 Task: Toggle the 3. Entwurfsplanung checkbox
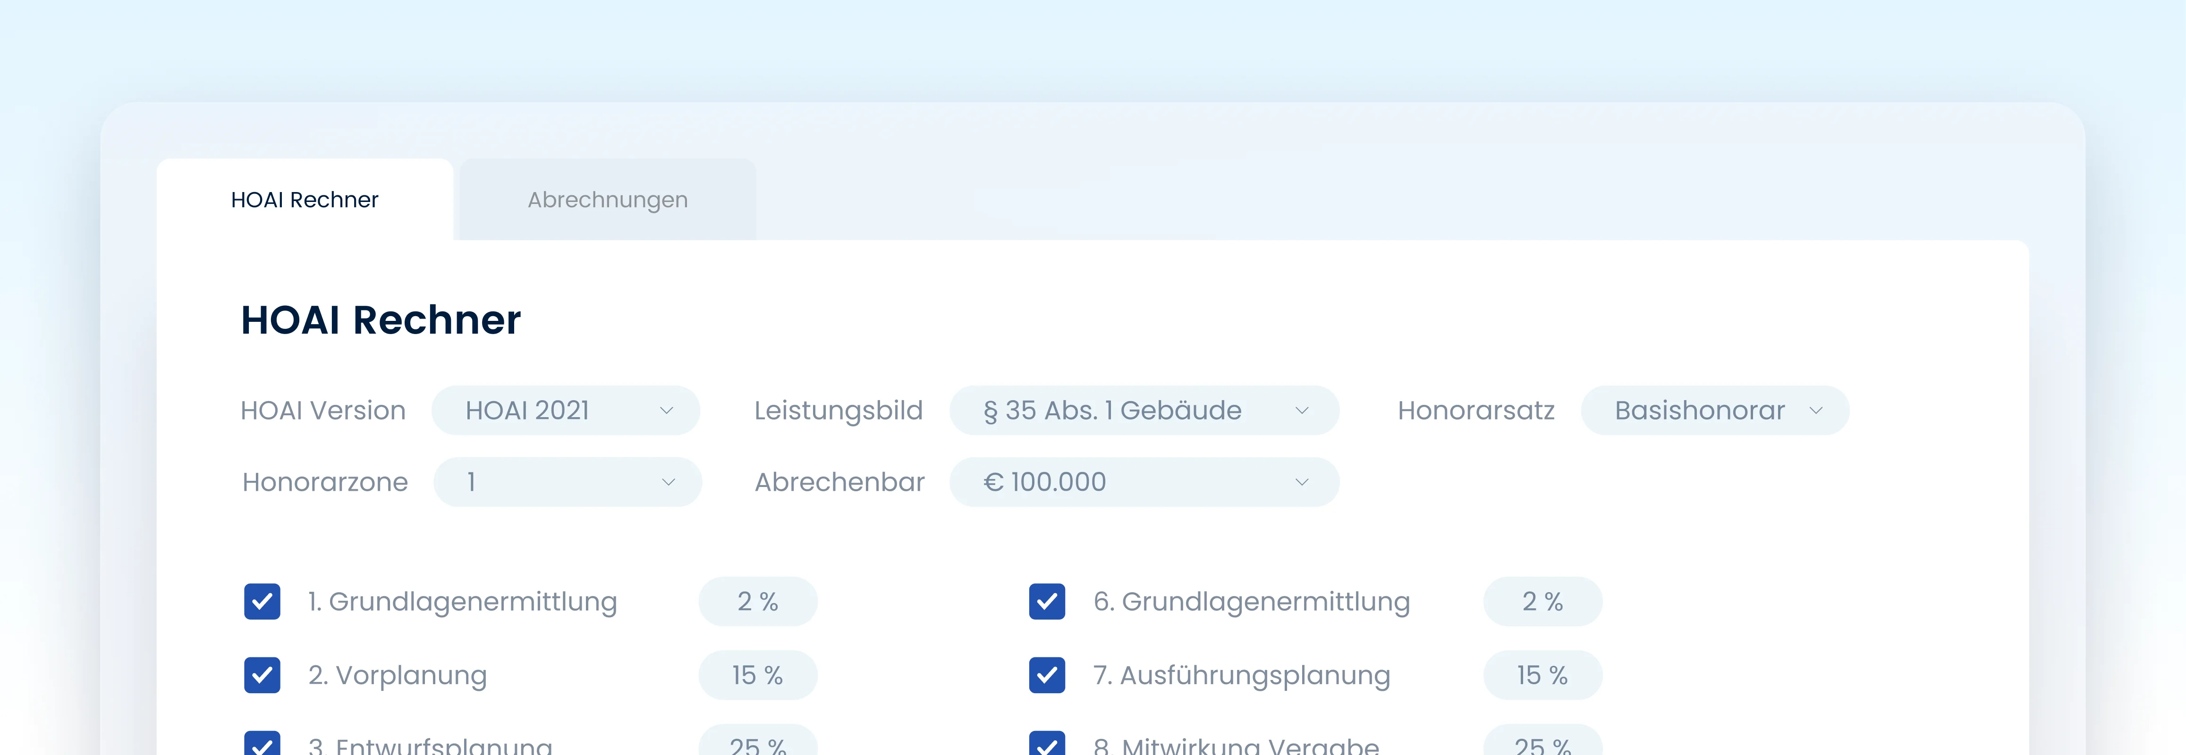pos(262,743)
